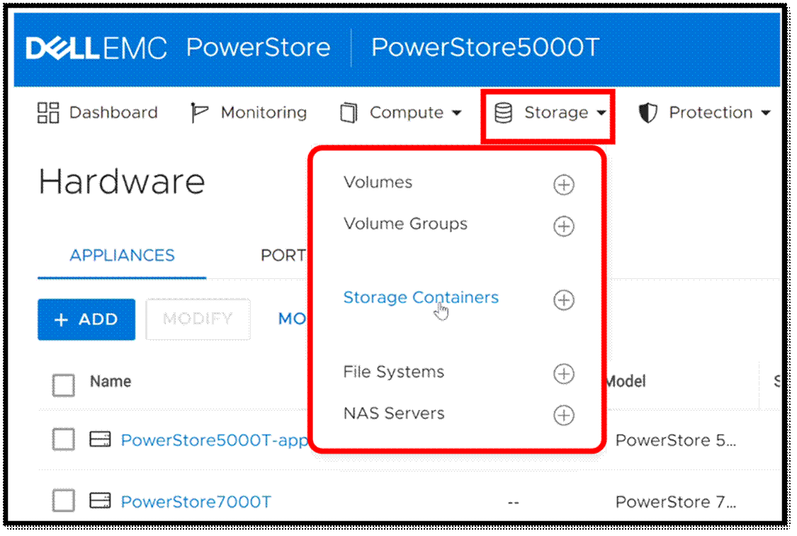Click the plus icon beside Storage Containers

[563, 300]
